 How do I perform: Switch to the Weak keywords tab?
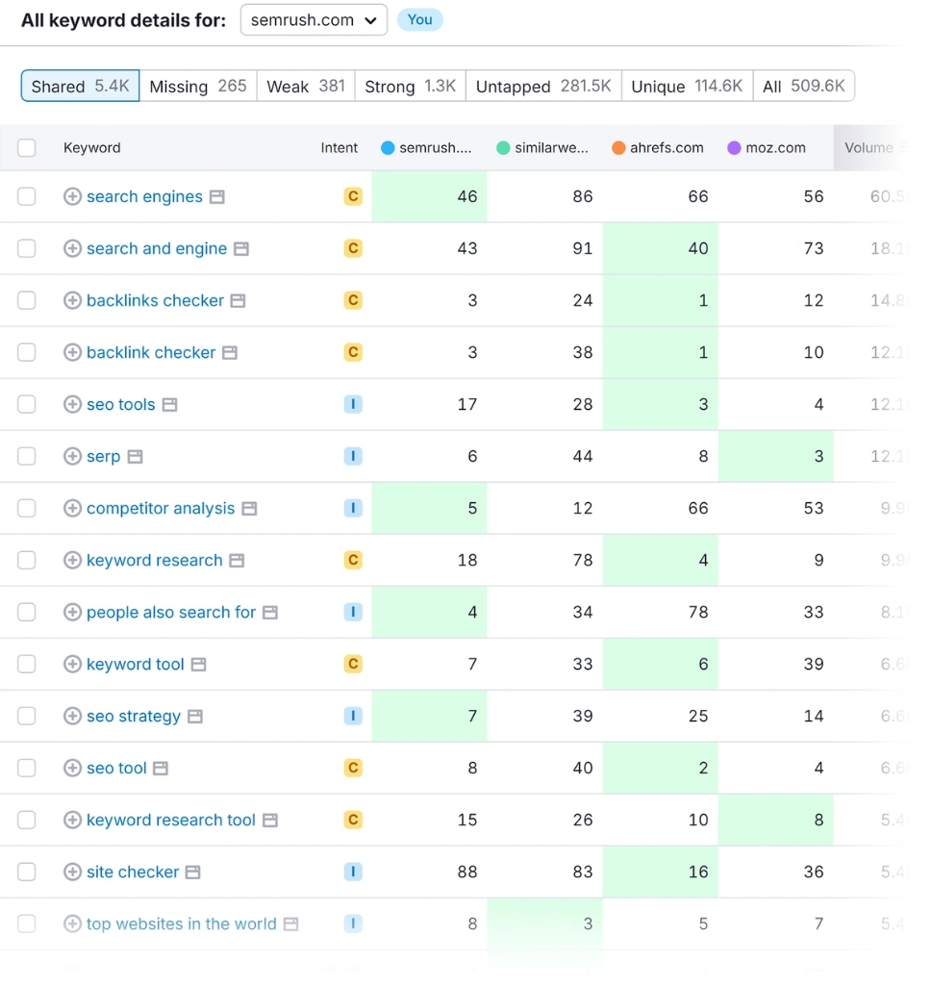tap(306, 86)
